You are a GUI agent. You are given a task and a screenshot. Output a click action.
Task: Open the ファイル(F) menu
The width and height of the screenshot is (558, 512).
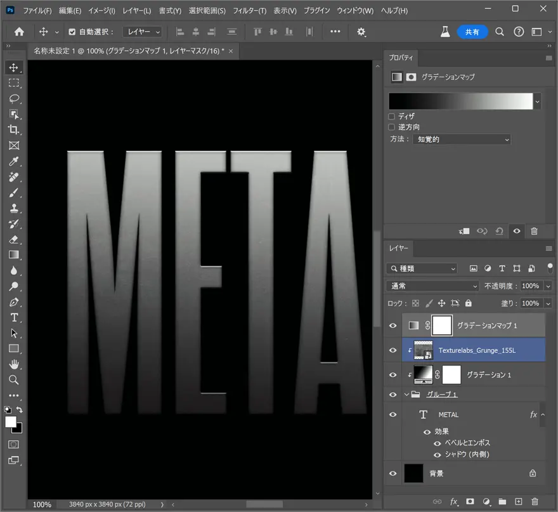pyautogui.click(x=37, y=11)
